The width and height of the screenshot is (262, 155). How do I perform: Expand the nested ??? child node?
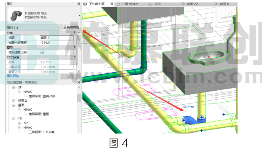(19, 123)
